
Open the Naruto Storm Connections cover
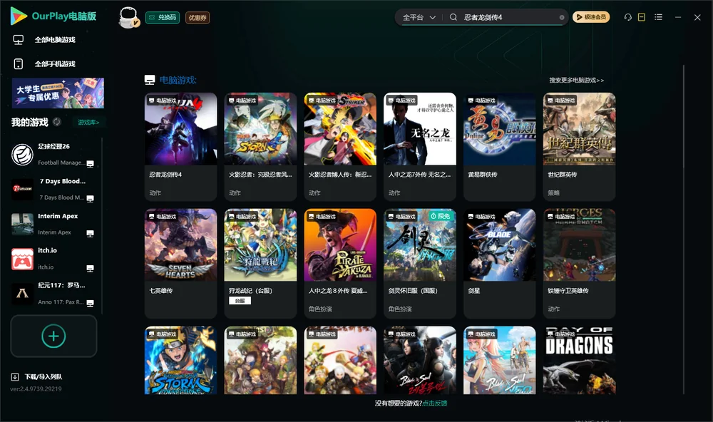tap(180, 360)
